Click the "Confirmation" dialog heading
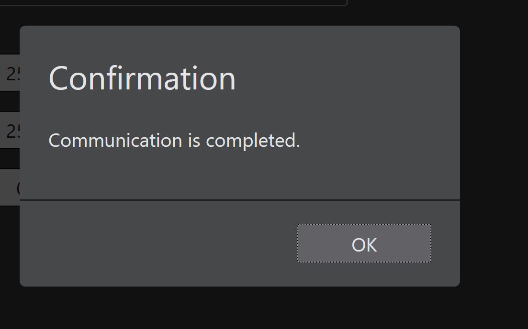Image resolution: width=528 pixels, height=329 pixels. [142, 78]
